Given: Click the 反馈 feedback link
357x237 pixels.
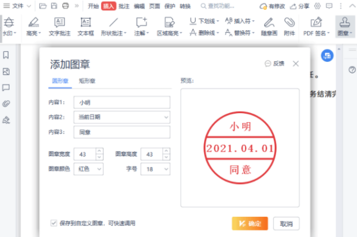Looking at the screenshot, I should pyautogui.click(x=274, y=64).
